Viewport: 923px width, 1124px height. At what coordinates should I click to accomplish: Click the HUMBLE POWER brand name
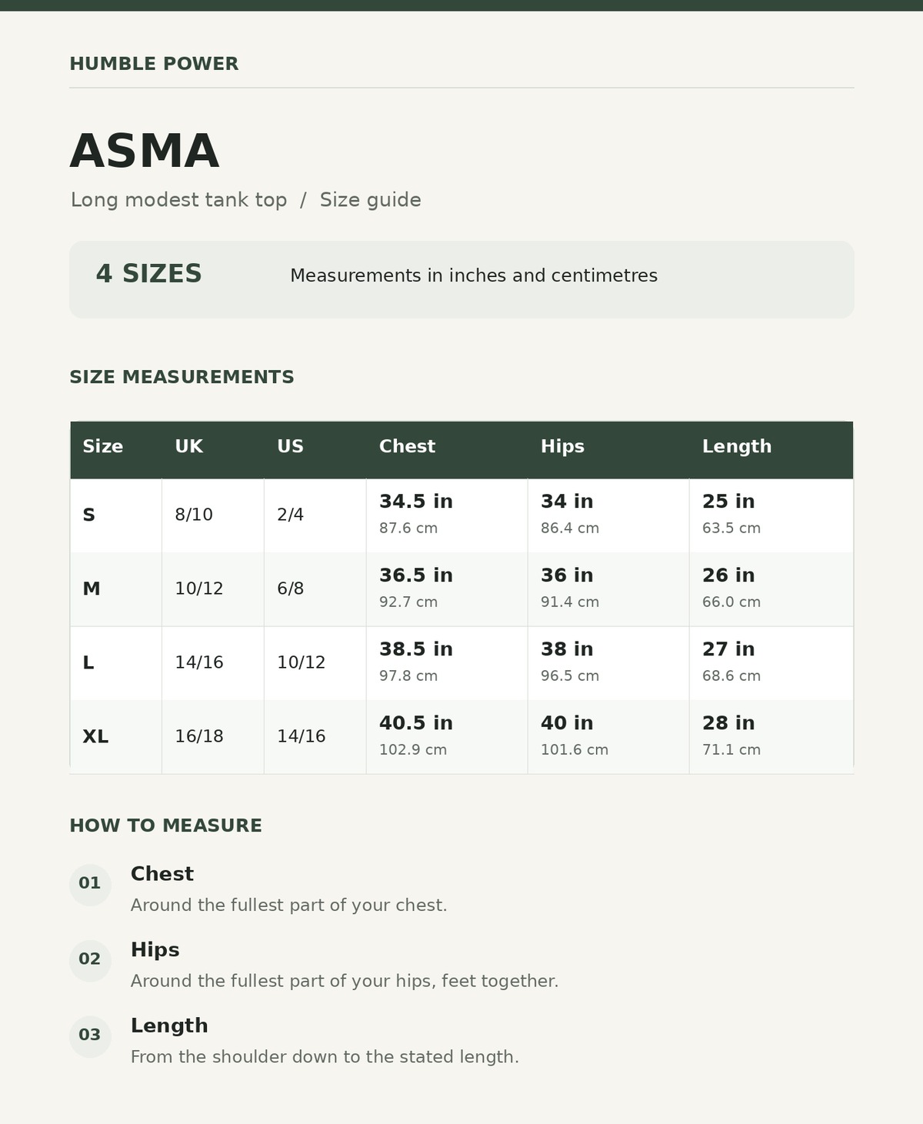coord(154,64)
